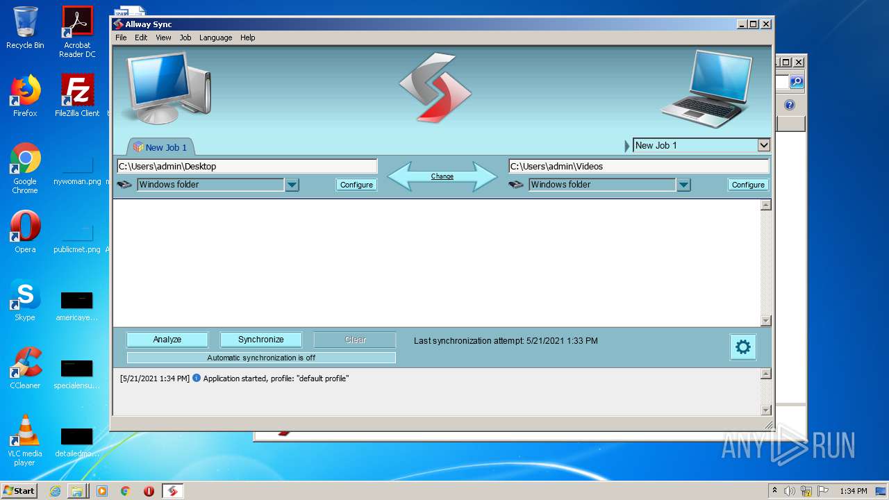Expand the right Windows folder type dropdown

684,185
